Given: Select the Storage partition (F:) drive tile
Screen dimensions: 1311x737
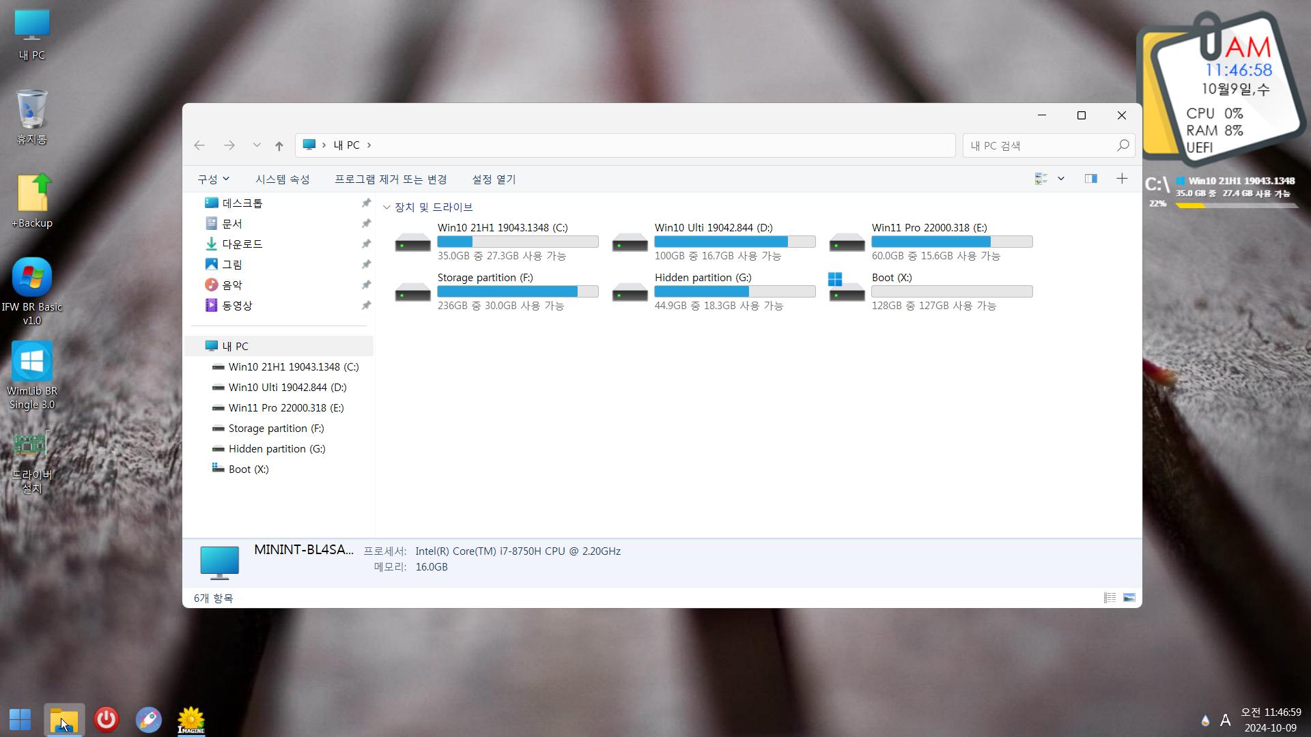Looking at the screenshot, I should 497,291.
